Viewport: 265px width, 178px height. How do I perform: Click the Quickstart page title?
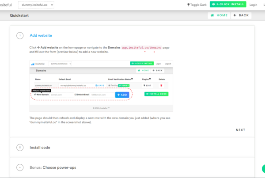[19, 15]
